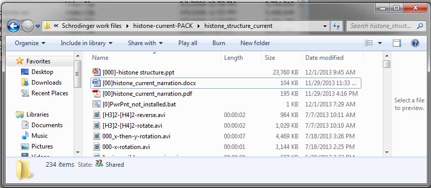The image size is (431, 188).
Task: Create a New folder
Action: pos(255,43)
